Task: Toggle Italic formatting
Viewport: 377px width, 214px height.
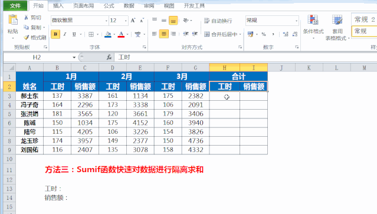Action: click(65, 34)
